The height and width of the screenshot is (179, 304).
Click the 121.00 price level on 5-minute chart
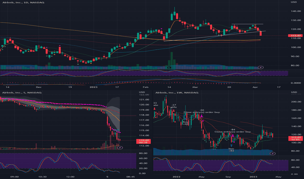(x=144, y=100)
